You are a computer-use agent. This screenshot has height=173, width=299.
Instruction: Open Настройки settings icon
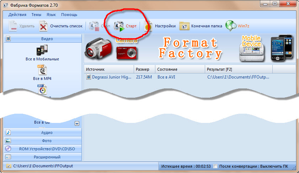click(x=148, y=26)
